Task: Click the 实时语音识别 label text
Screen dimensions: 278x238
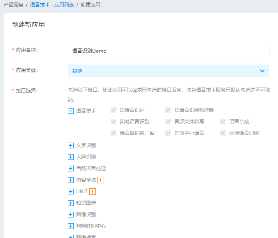Action: pyautogui.click(x=134, y=122)
